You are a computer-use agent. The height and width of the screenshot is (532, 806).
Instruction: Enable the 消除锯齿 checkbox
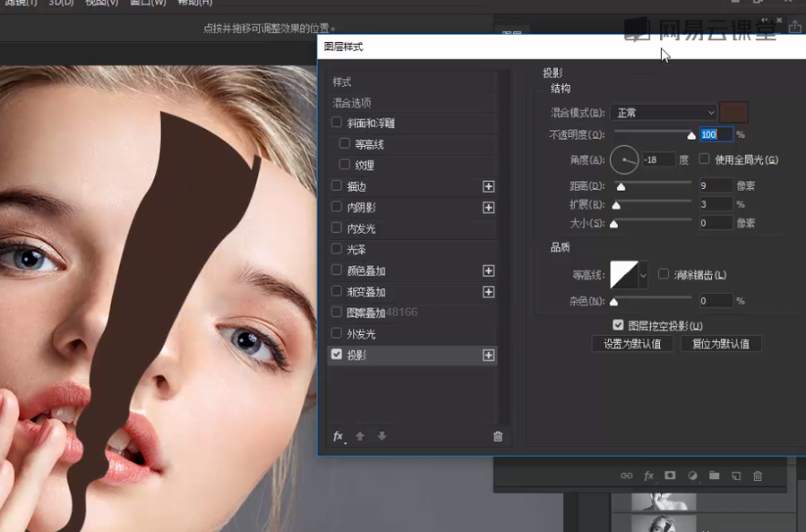click(664, 275)
